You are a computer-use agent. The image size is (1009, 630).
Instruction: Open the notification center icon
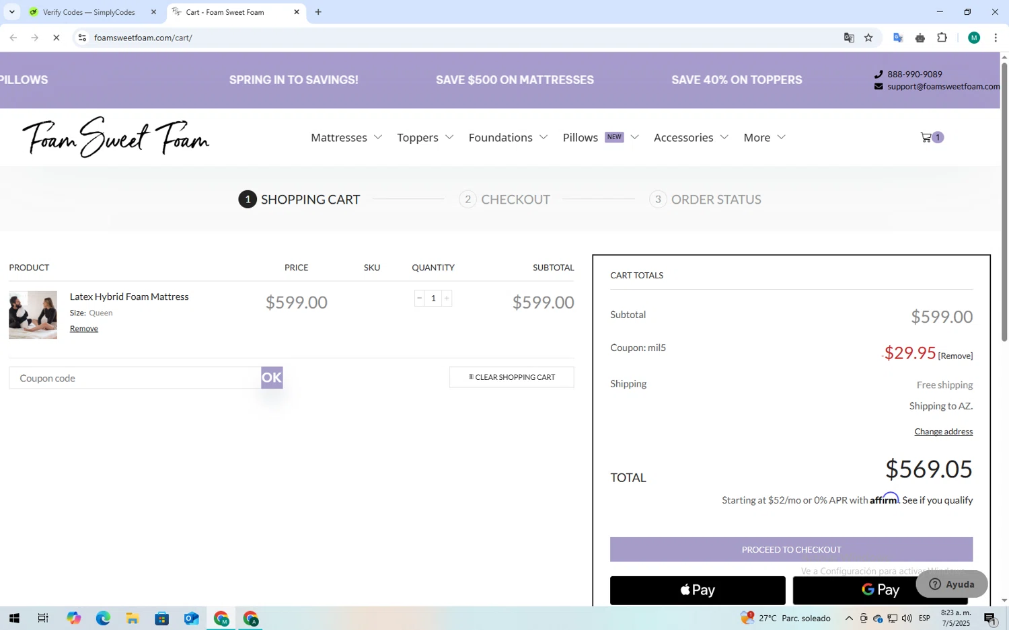[x=990, y=619]
